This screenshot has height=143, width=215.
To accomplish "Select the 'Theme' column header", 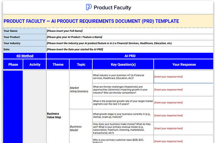I will click(58, 64).
